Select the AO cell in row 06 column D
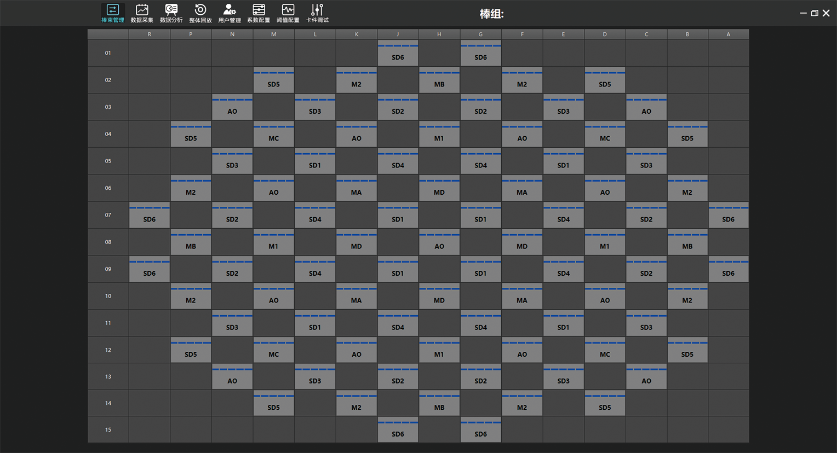This screenshot has height=453, width=837. point(605,188)
